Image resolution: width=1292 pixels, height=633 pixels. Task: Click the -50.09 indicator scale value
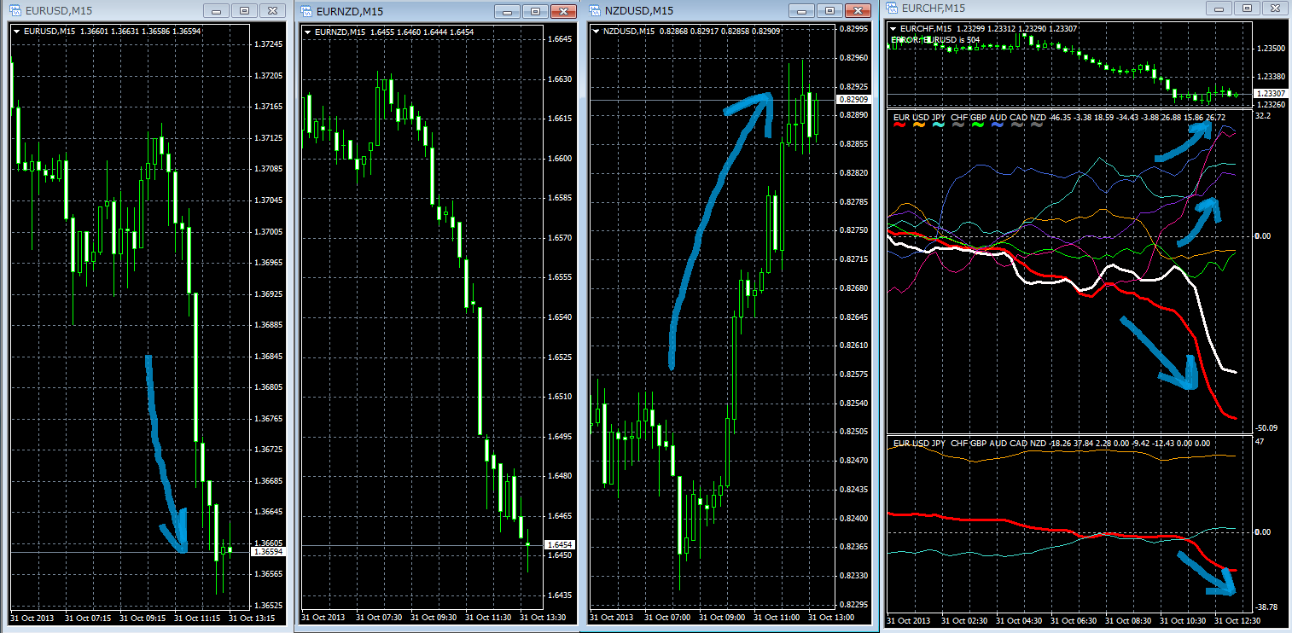click(1267, 427)
